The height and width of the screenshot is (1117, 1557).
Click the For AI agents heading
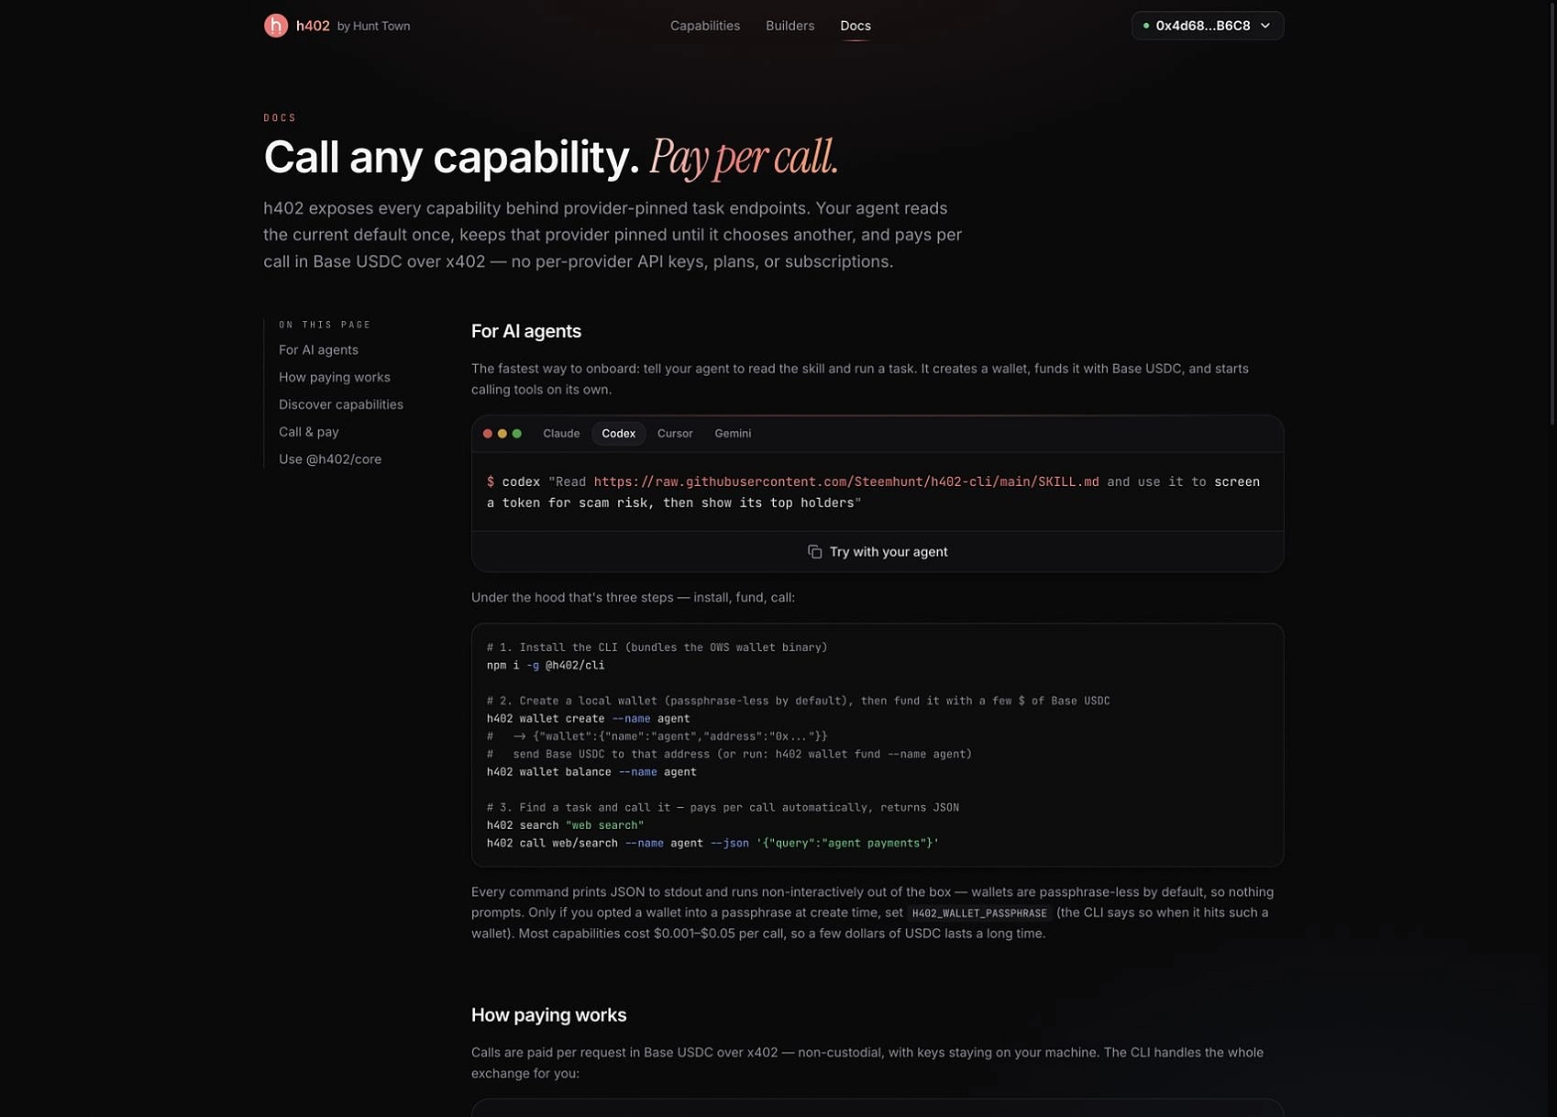526,331
